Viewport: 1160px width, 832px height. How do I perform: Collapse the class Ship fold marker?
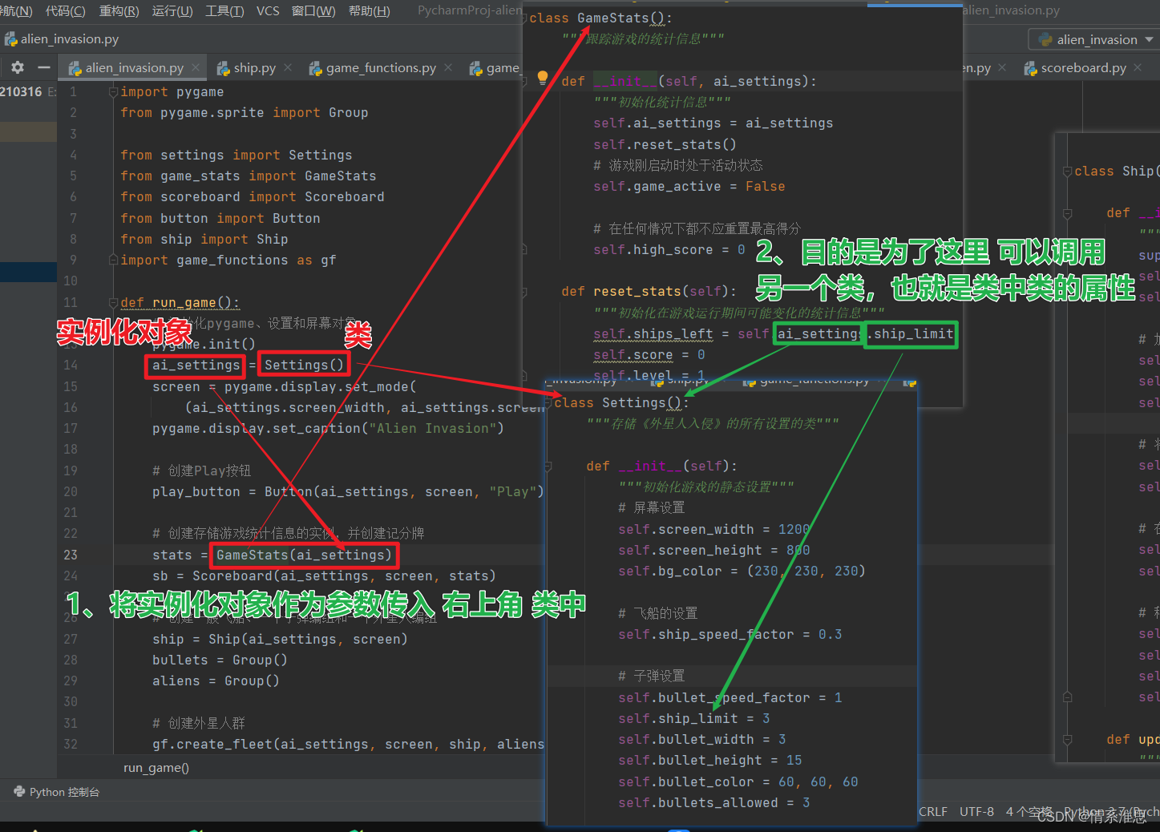point(1067,172)
